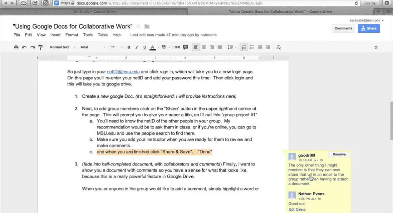Open the Insert menu
393x213 pixels.
(55, 35)
